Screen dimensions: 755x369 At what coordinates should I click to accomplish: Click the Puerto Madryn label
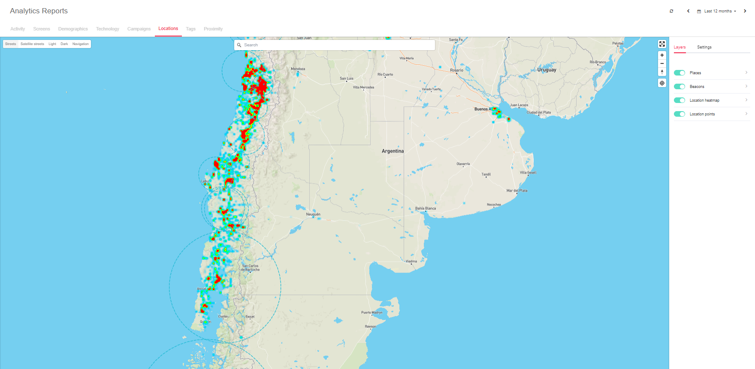coord(371,312)
